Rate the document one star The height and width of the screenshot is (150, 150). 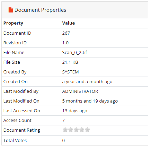pyautogui.click(x=65, y=130)
